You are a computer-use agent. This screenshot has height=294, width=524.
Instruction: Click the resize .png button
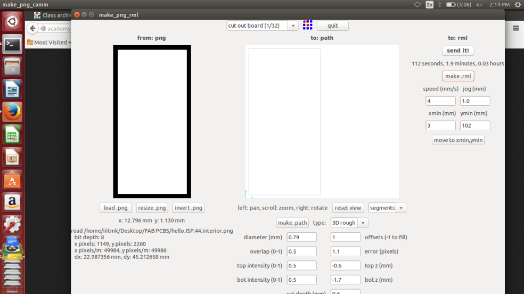tap(152, 208)
